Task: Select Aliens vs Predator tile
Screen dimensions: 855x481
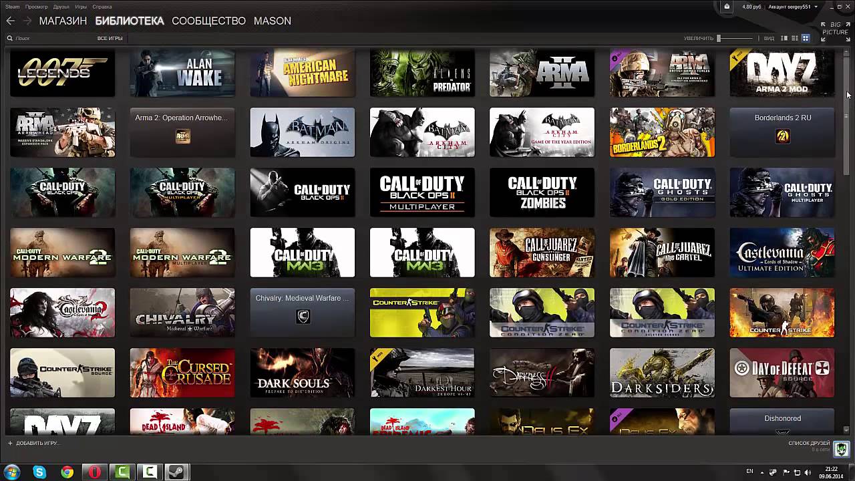Action: pyautogui.click(x=422, y=72)
